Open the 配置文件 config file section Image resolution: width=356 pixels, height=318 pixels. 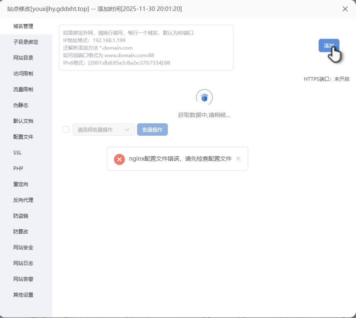23,137
